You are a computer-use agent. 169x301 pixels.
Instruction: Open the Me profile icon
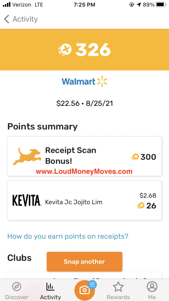152,287
